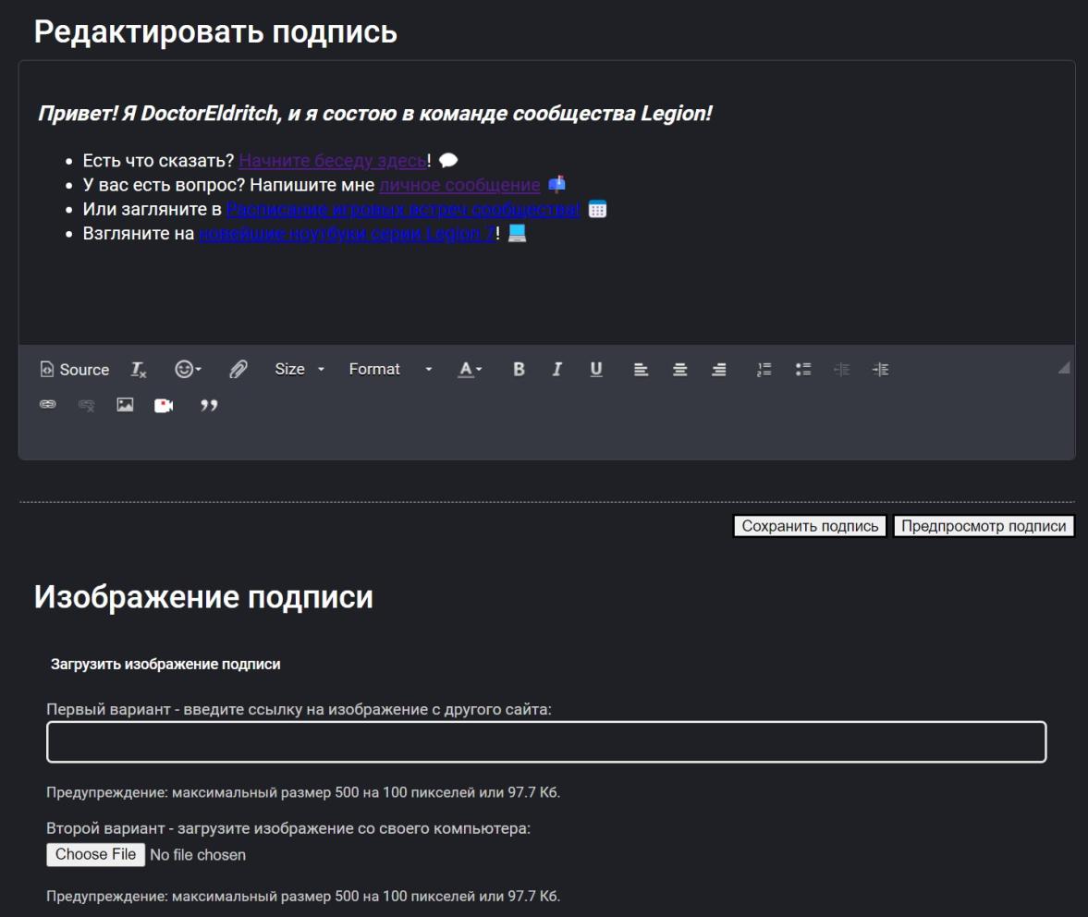Switch to Source editing mode
Image resolution: width=1088 pixels, height=917 pixels.
coord(76,368)
